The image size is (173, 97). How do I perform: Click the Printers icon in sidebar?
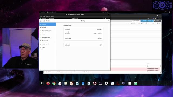pos(41,34)
